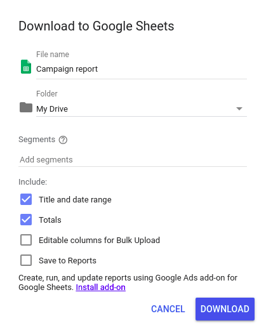Image resolution: width=266 pixels, height=330 pixels.
Task: Click the Download to Google Sheets title
Action: (96, 26)
